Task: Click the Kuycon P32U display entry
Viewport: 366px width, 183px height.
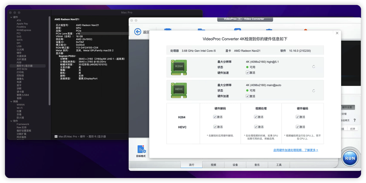Action: [x=68, y=56]
